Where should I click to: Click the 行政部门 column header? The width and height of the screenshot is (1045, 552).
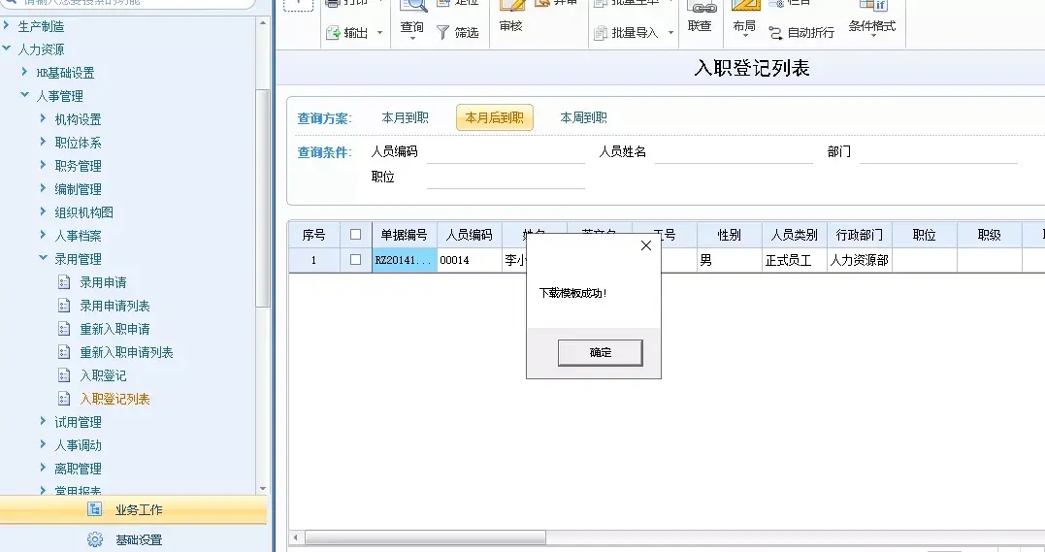(860, 235)
